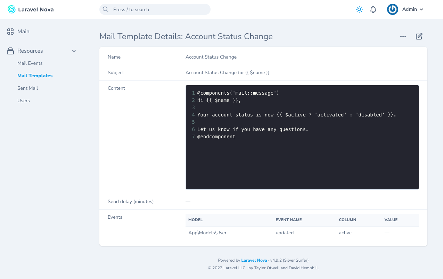Click the Resources sidebar heading
This screenshot has height=279, width=443.
[x=30, y=51]
